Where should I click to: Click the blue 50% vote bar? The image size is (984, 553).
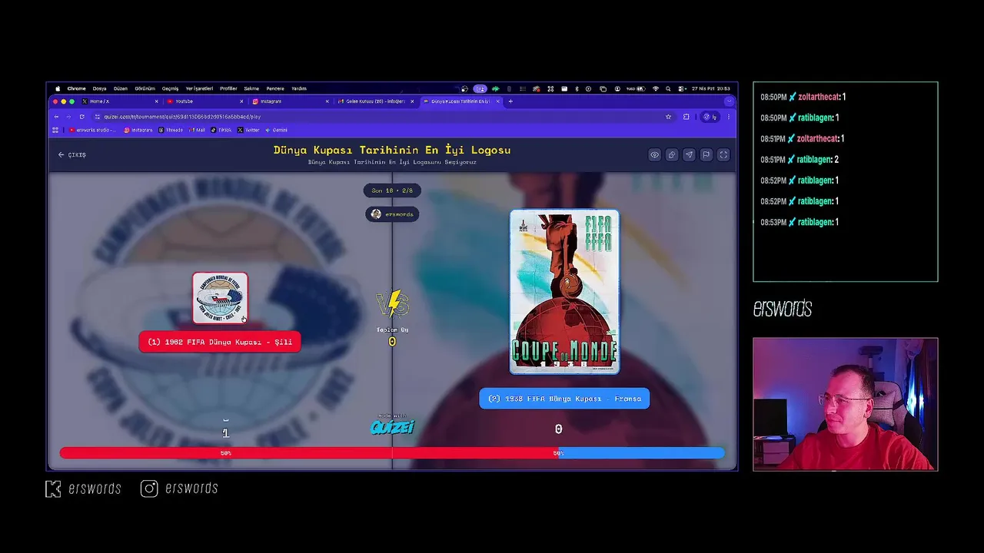(641, 453)
